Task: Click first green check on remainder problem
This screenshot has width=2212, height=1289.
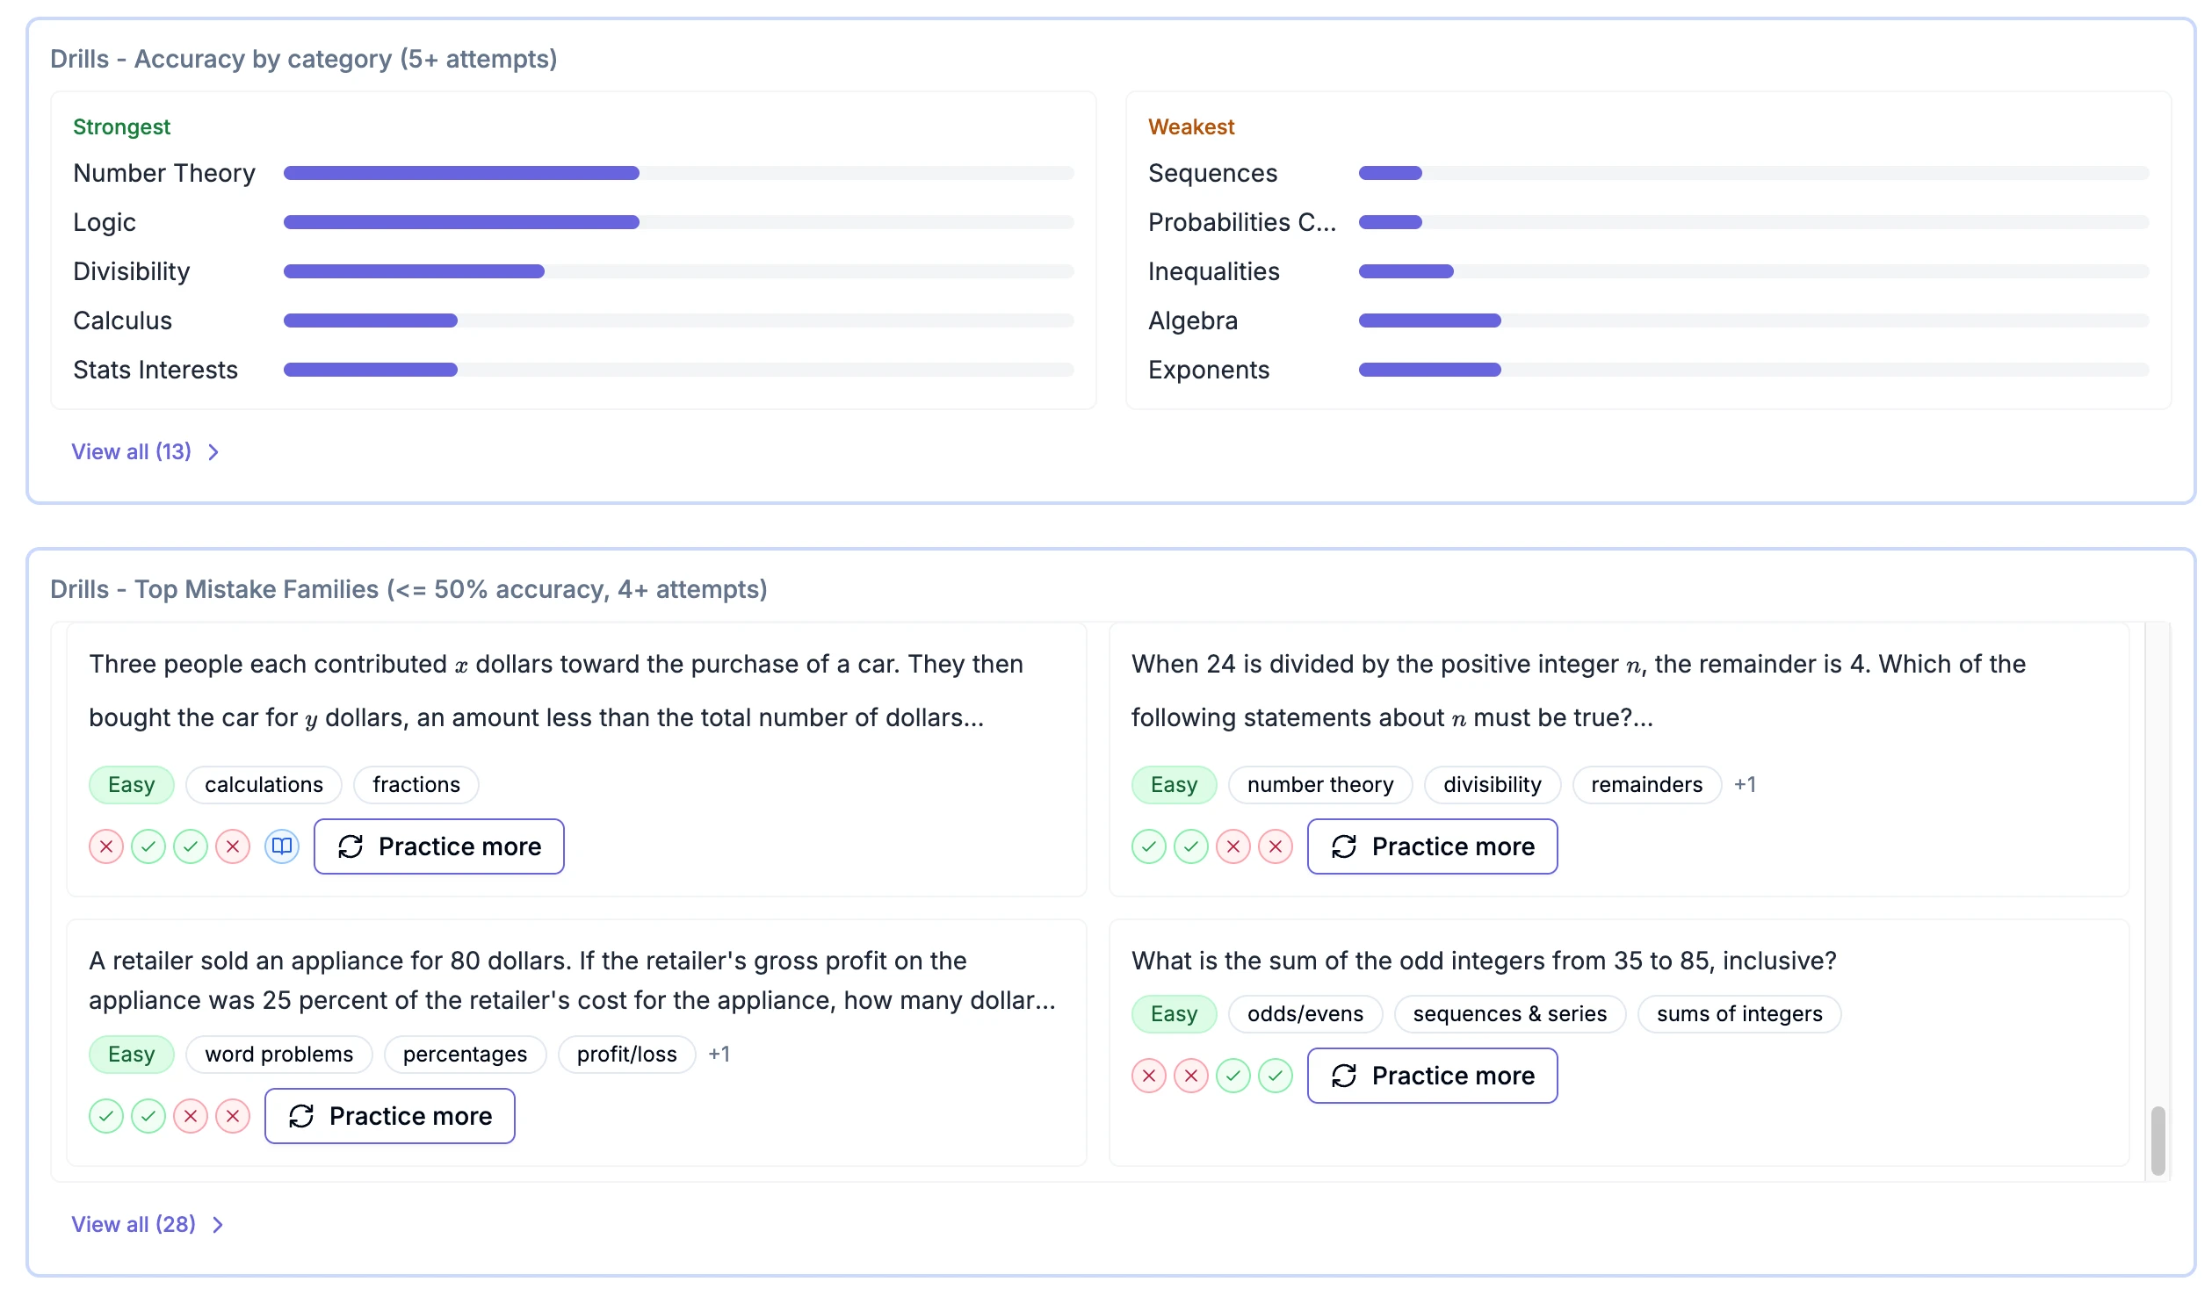Action: (x=1148, y=846)
